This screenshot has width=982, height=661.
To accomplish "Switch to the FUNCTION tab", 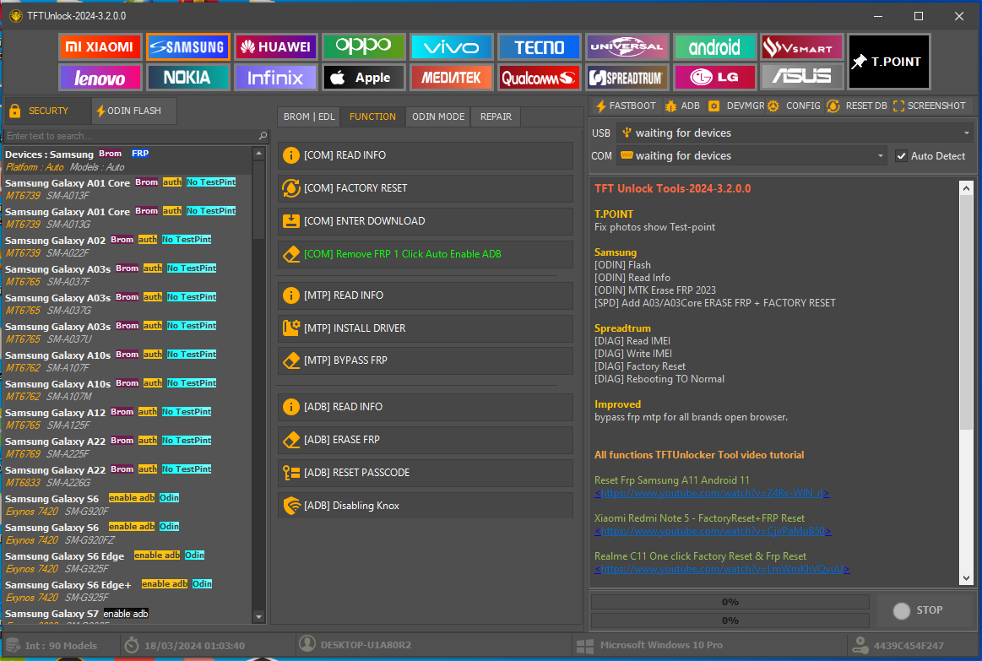I will tap(372, 116).
